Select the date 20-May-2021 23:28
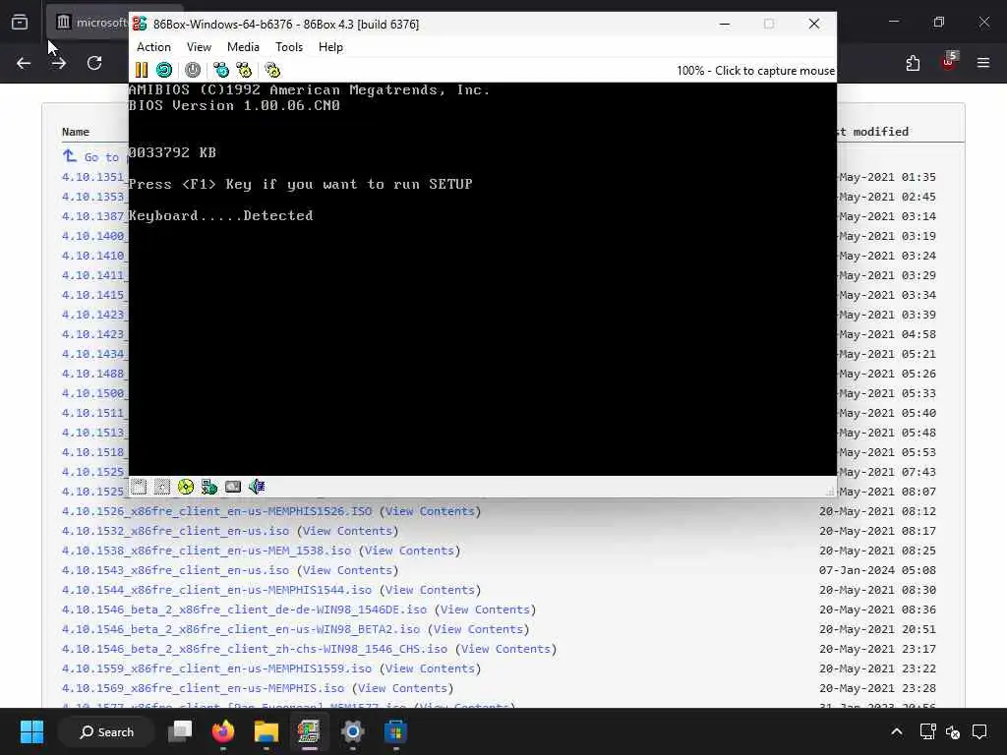 (877, 688)
